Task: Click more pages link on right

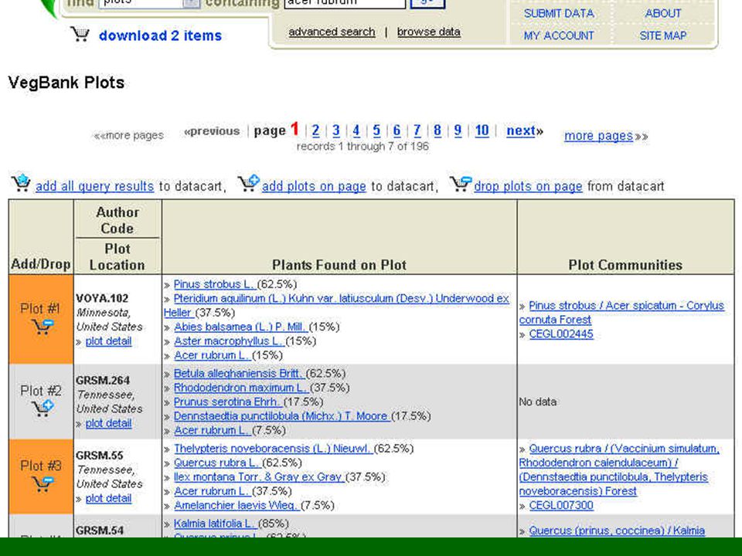Action: 598,136
